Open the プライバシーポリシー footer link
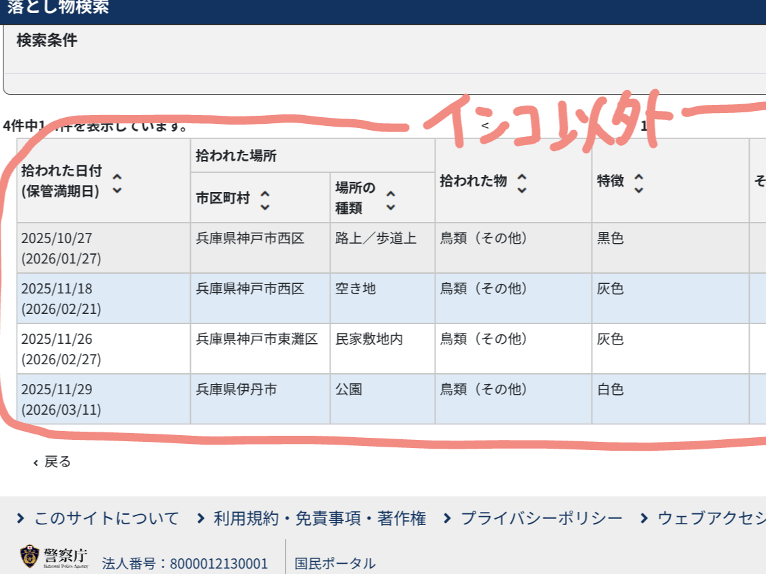Screen dimensions: 766x574 coord(533,519)
